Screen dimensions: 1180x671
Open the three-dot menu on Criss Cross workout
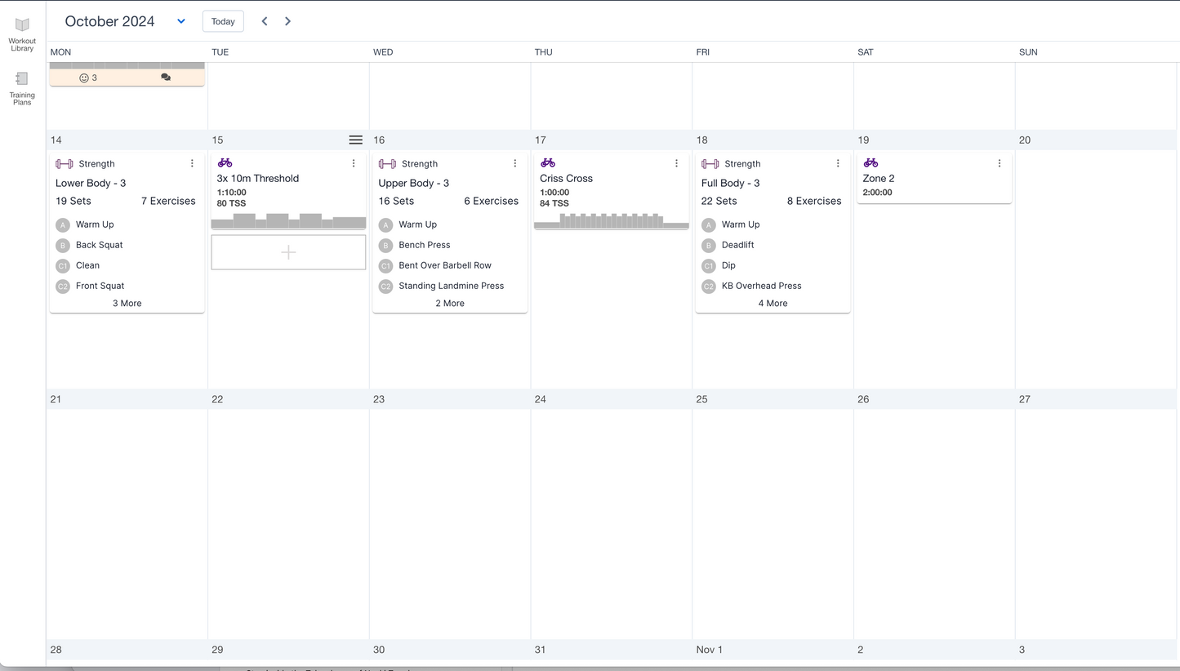pos(676,163)
